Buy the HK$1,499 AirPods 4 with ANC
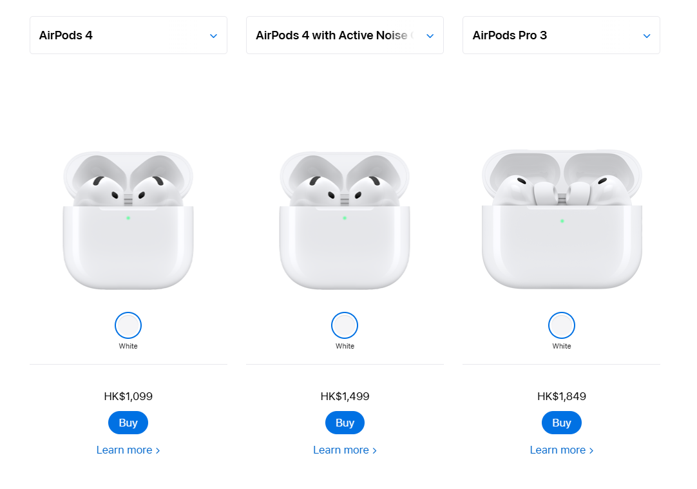The height and width of the screenshot is (489, 697). tap(345, 423)
